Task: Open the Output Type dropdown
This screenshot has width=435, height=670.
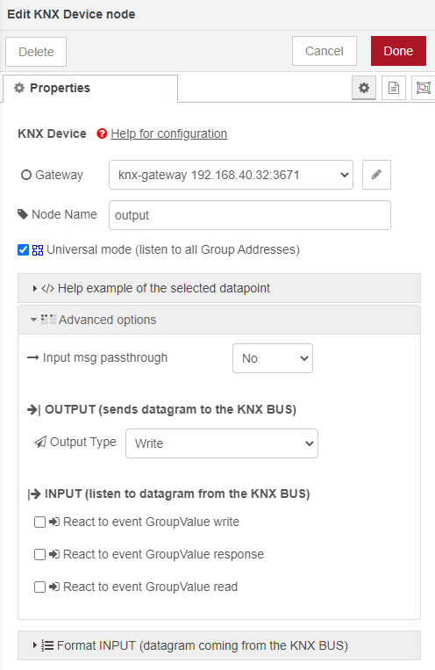Action: coord(222,443)
